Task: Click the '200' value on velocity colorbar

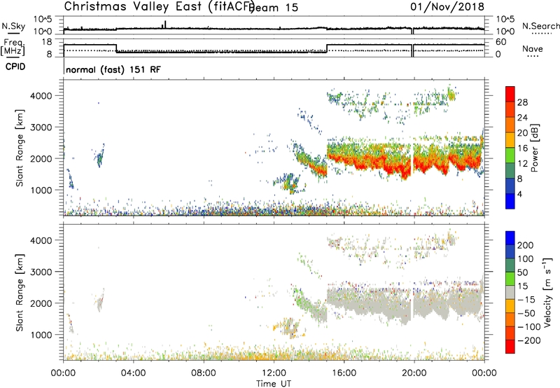Action: [x=526, y=245]
